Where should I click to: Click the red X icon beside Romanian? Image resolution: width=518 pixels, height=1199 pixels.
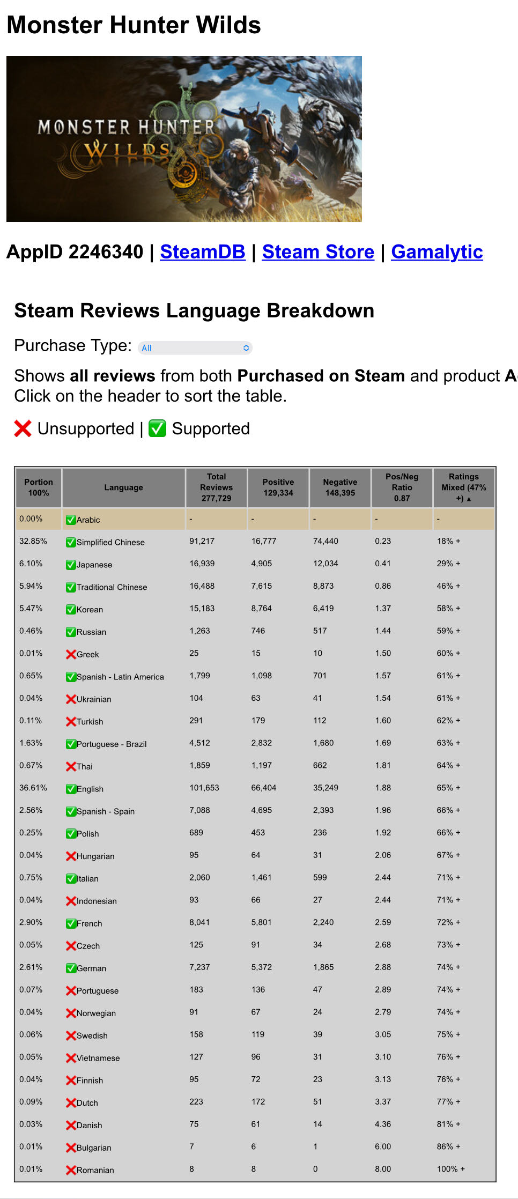click(x=71, y=1170)
